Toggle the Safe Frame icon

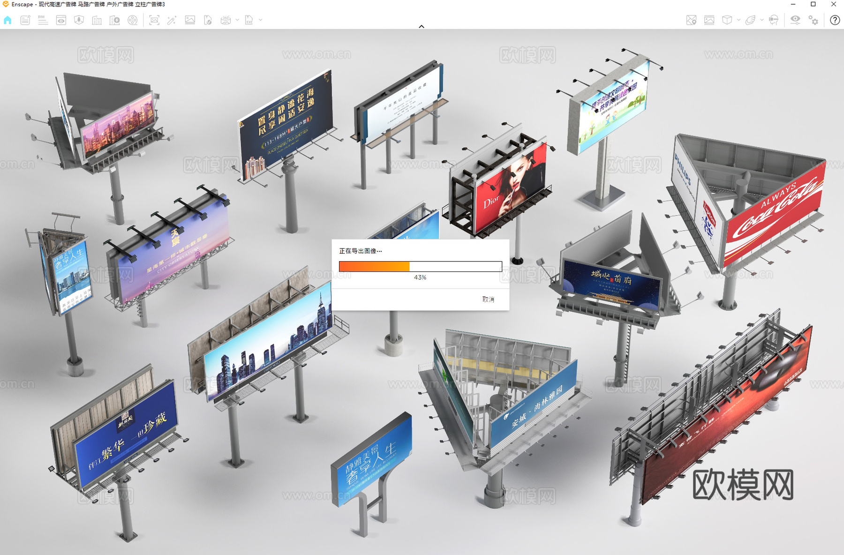[709, 20]
